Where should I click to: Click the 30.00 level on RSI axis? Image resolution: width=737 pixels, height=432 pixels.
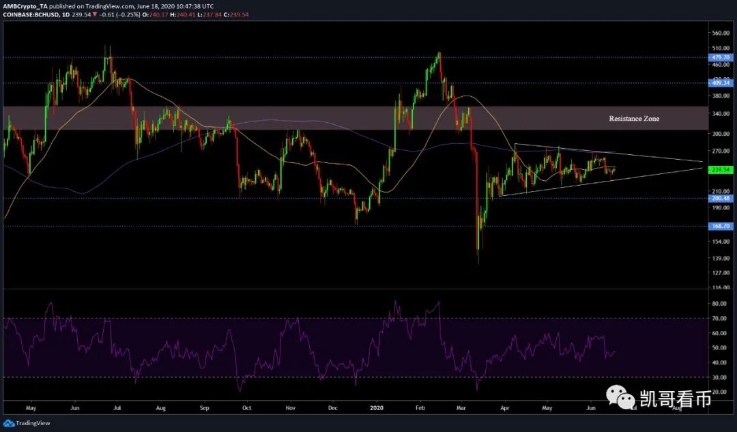coord(718,377)
